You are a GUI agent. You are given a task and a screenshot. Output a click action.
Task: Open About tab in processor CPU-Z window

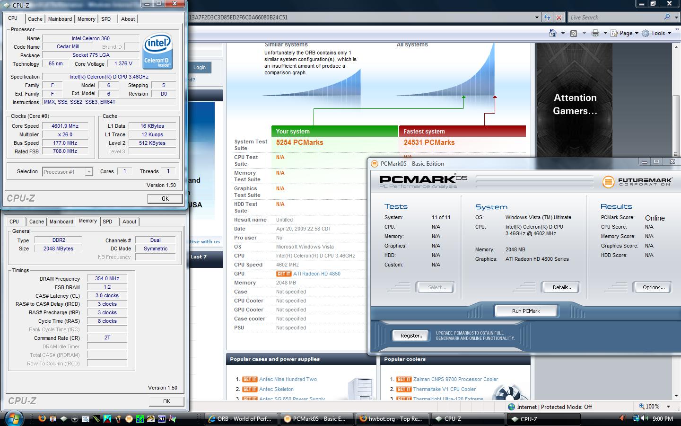pyautogui.click(x=128, y=19)
